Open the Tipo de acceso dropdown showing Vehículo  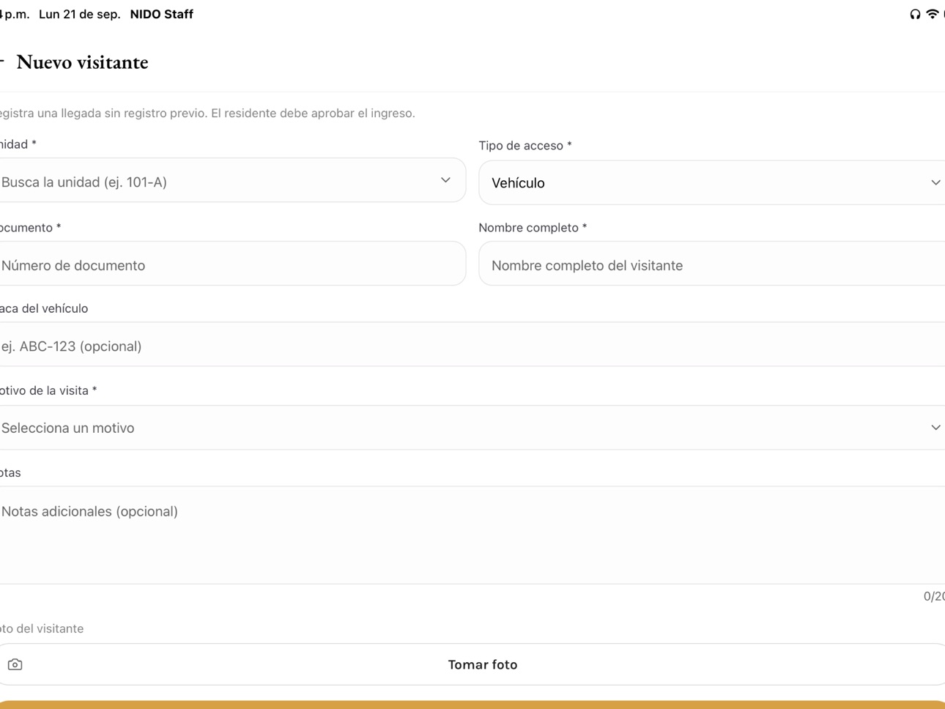pos(712,182)
